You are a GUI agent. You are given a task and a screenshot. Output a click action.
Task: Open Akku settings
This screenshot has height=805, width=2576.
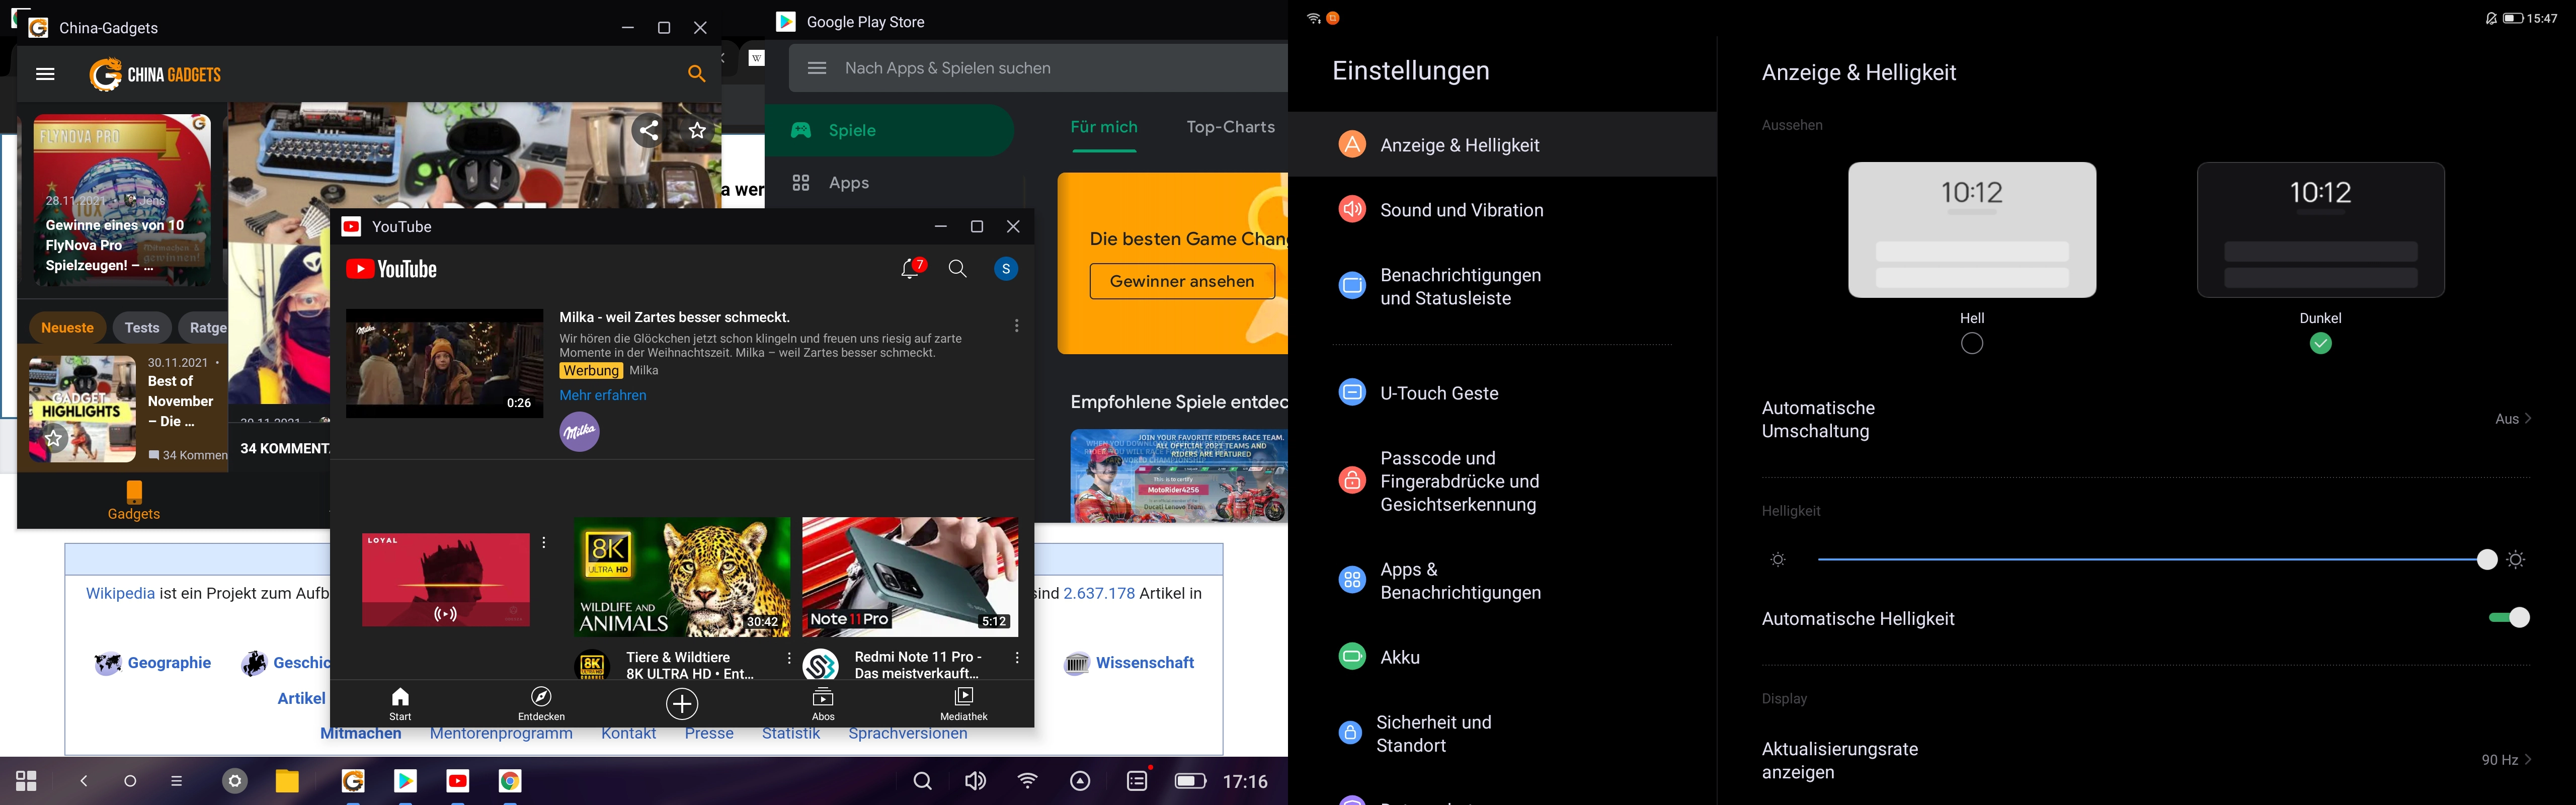pos(1502,657)
